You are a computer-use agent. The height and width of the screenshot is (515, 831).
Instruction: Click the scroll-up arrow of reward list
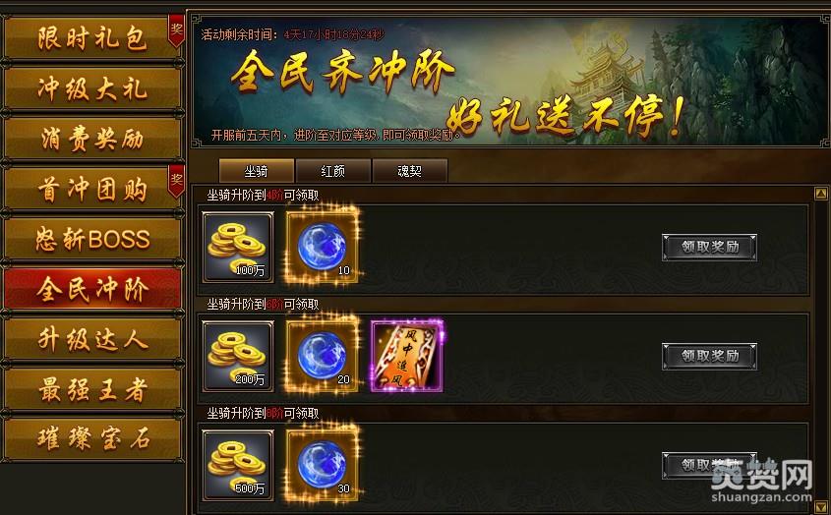(x=821, y=194)
